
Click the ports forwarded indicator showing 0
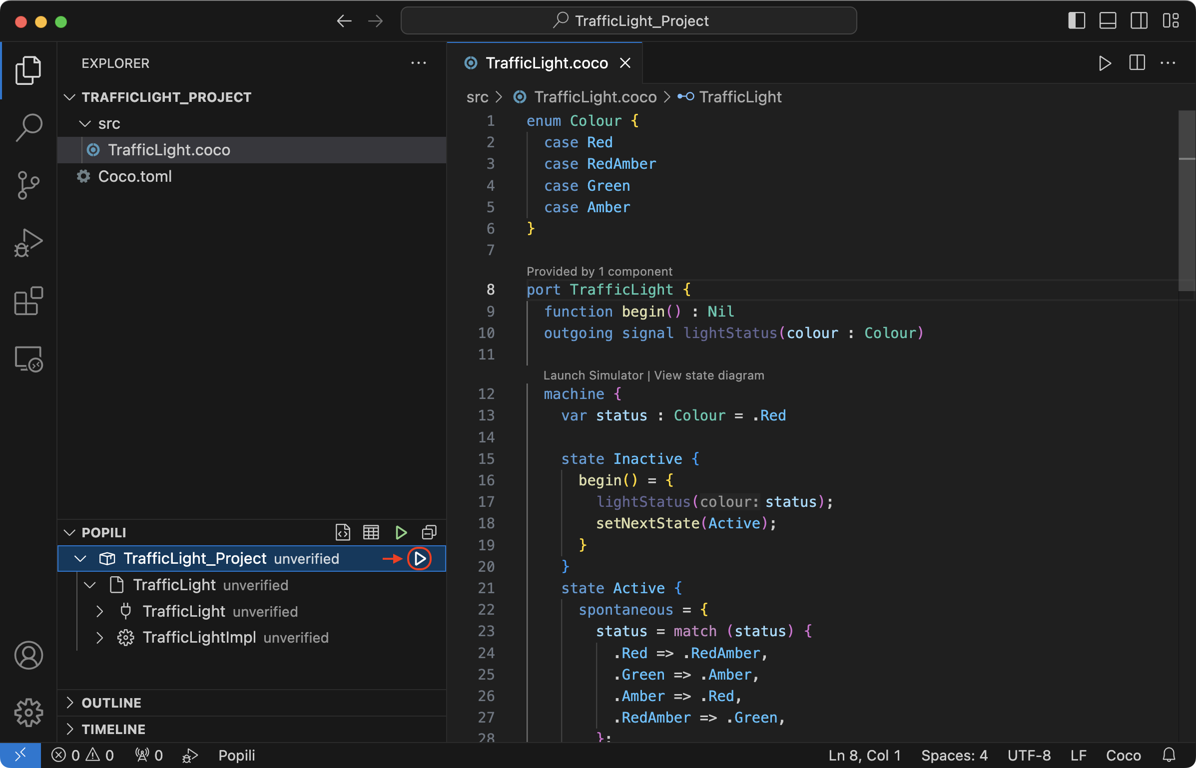click(x=149, y=755)
